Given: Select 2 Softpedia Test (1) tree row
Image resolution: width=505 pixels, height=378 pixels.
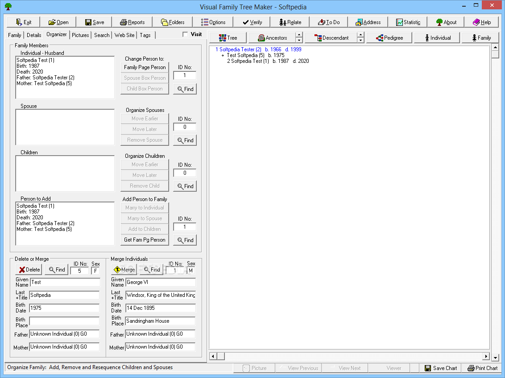Looking at the screenshot, I should coord(268,61).
